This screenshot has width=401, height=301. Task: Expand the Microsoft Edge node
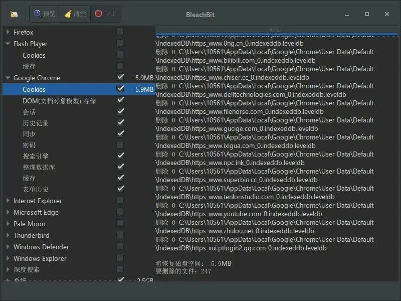(8, 212)
